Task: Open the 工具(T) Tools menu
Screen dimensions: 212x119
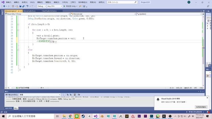Action: [x=73, y=2]
